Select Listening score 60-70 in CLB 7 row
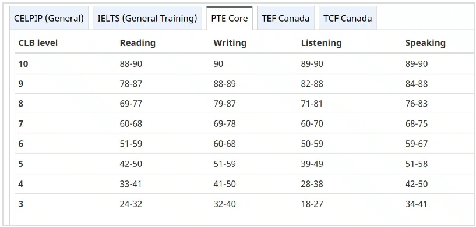This screenshot has width=476, height=227. point(312,124)
